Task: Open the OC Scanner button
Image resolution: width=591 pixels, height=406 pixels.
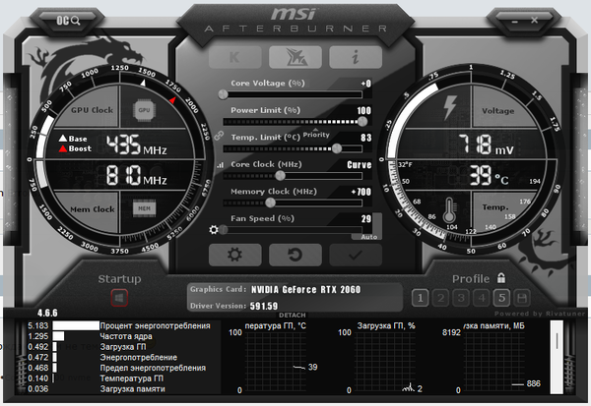Action: point(68,21)
